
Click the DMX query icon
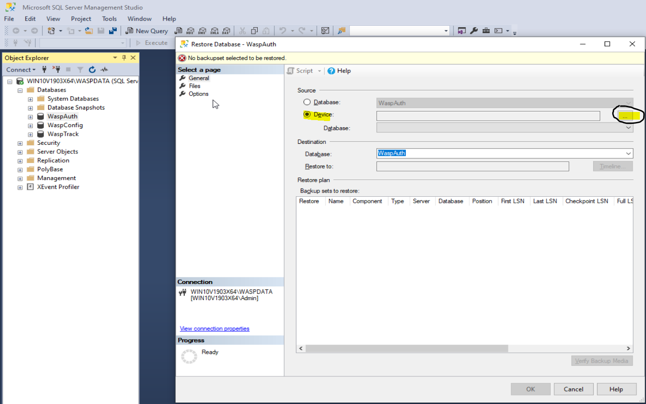click(x=202, y=31)
